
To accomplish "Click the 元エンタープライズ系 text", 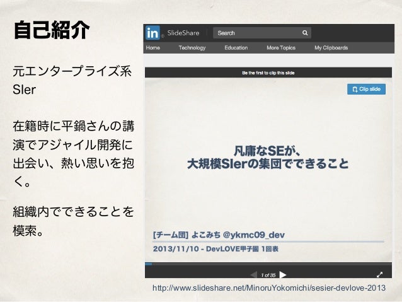I will click(72, 71).
